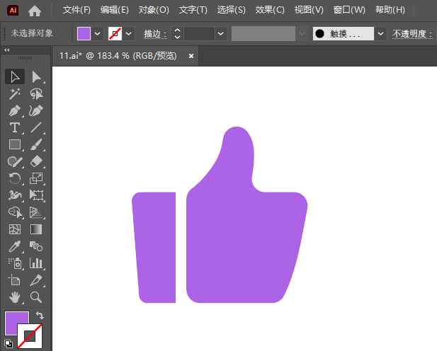437x351 pixels.
Task: Select the Mesh tool
Action: tap(15, 229)
